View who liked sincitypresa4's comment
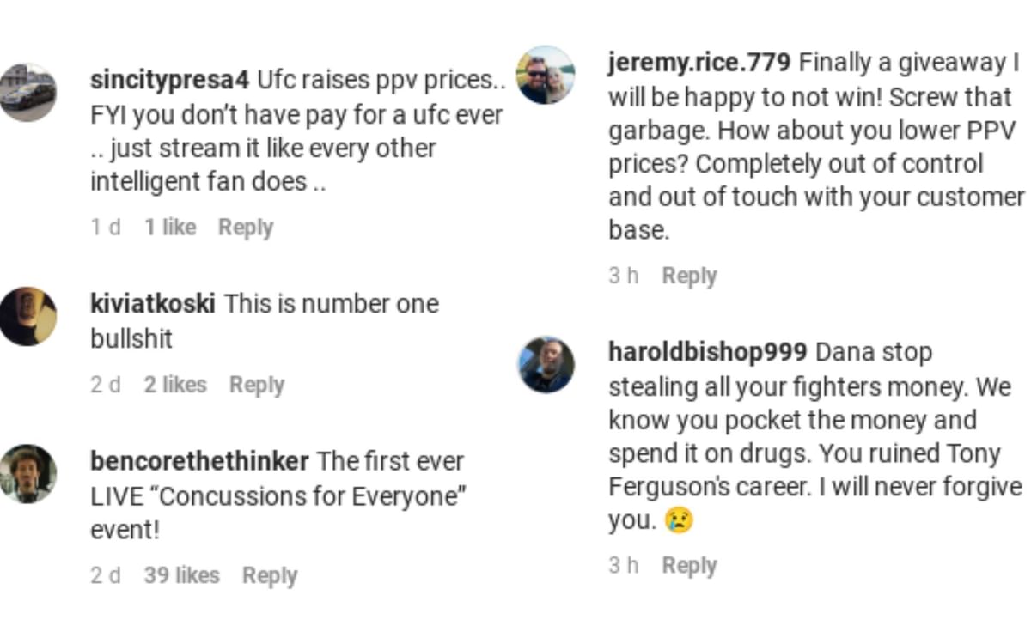The image size is (1031, 644). point(169,228)
